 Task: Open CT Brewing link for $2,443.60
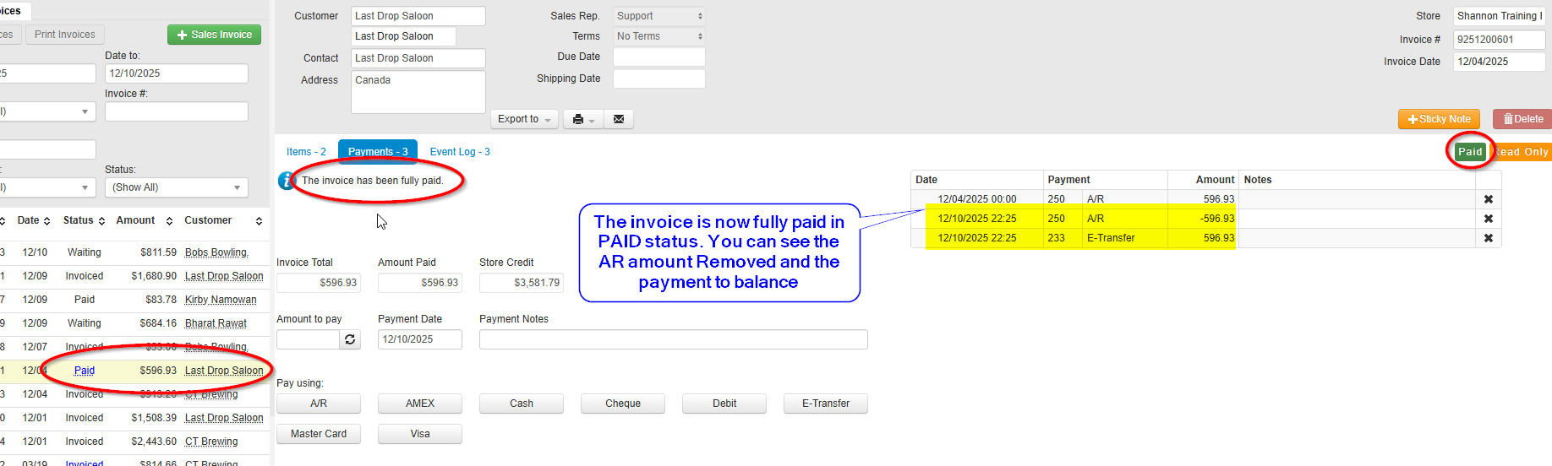click(211, 442)
